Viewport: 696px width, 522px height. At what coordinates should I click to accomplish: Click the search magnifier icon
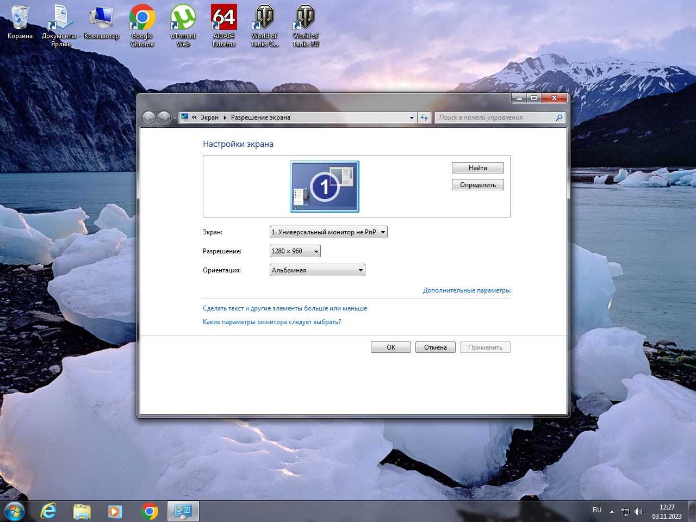tap(559, 117)
